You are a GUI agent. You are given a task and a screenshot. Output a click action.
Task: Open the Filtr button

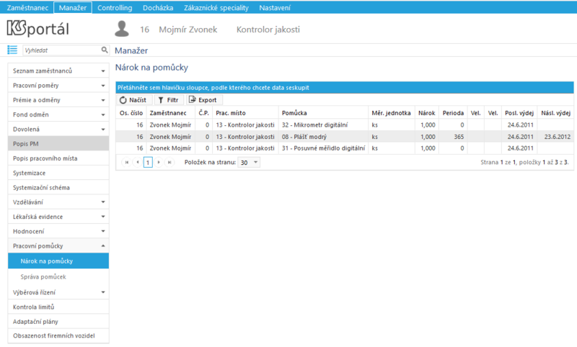[x=169, y=100]
